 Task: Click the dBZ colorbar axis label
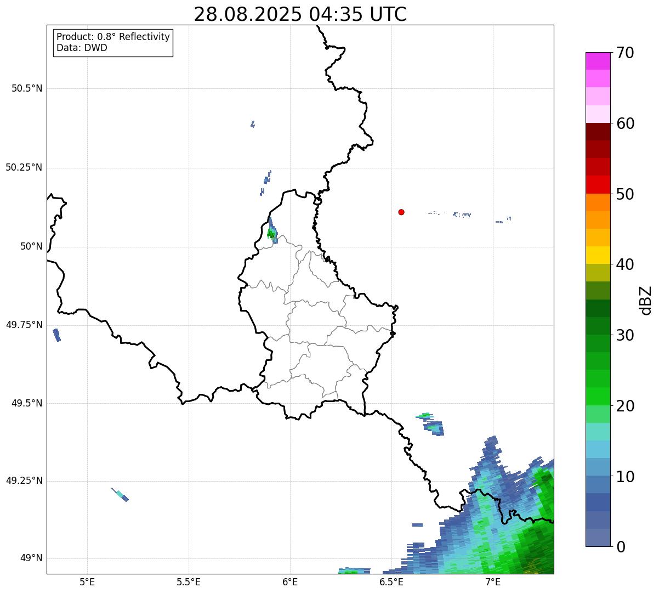(646, 300)
